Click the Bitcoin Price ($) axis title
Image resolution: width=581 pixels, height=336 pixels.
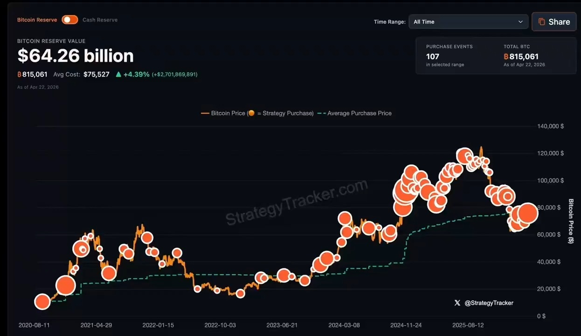pos(571,221)
